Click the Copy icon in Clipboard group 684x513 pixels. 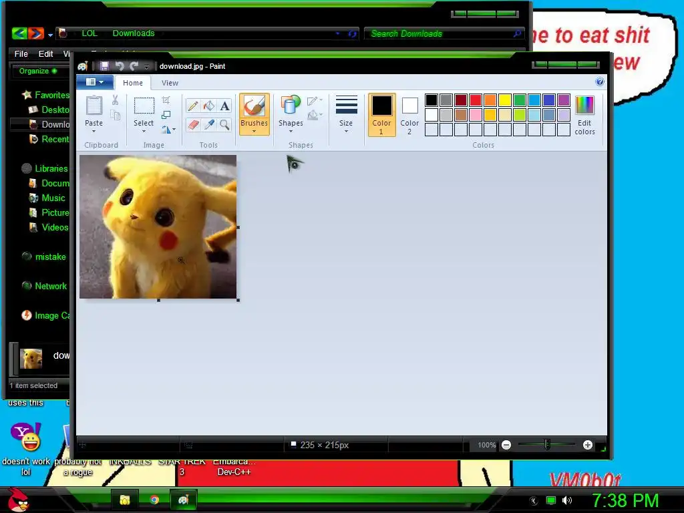pos(115,115)
